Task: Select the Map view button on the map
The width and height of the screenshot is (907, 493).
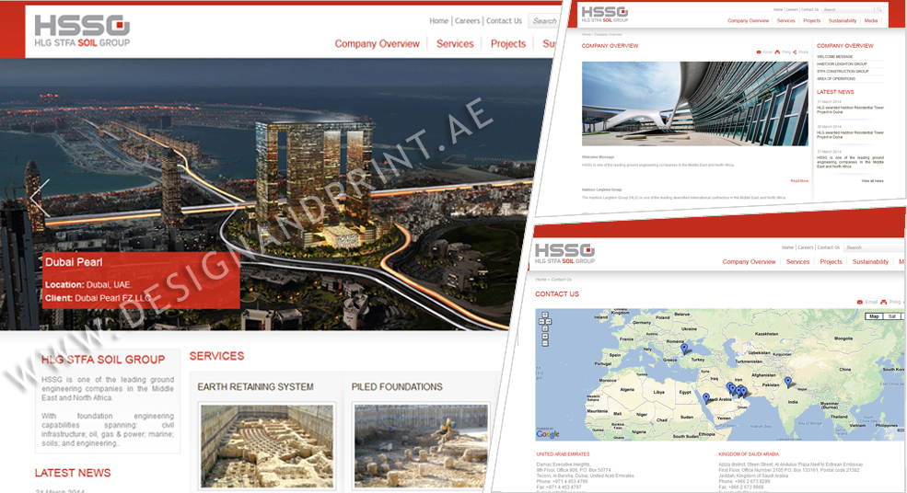Action: pos(874,316)
